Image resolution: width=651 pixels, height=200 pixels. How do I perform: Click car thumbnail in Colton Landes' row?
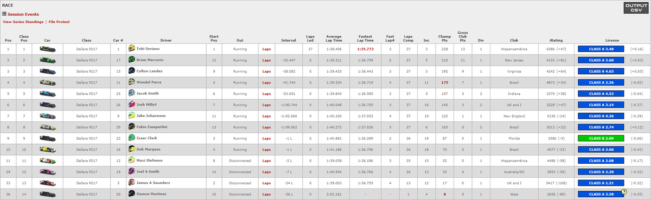[48, 71]
